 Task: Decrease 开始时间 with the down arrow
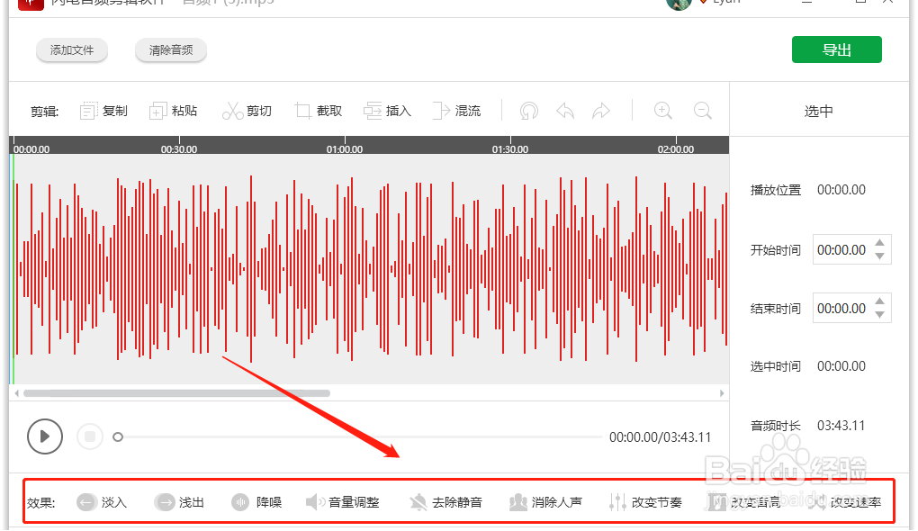click(x=880, y=256)
